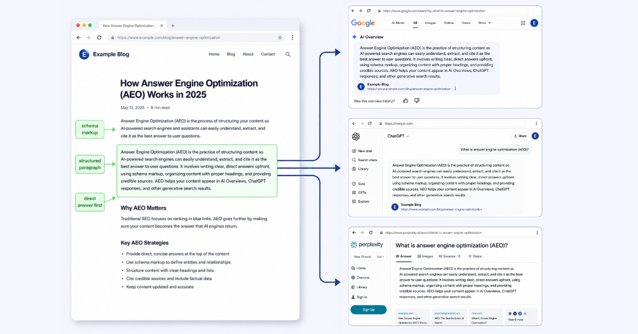Open the Contact page on Example Blog
The width and height of the screenshot is (638, 334).
[x=268, y=54]
